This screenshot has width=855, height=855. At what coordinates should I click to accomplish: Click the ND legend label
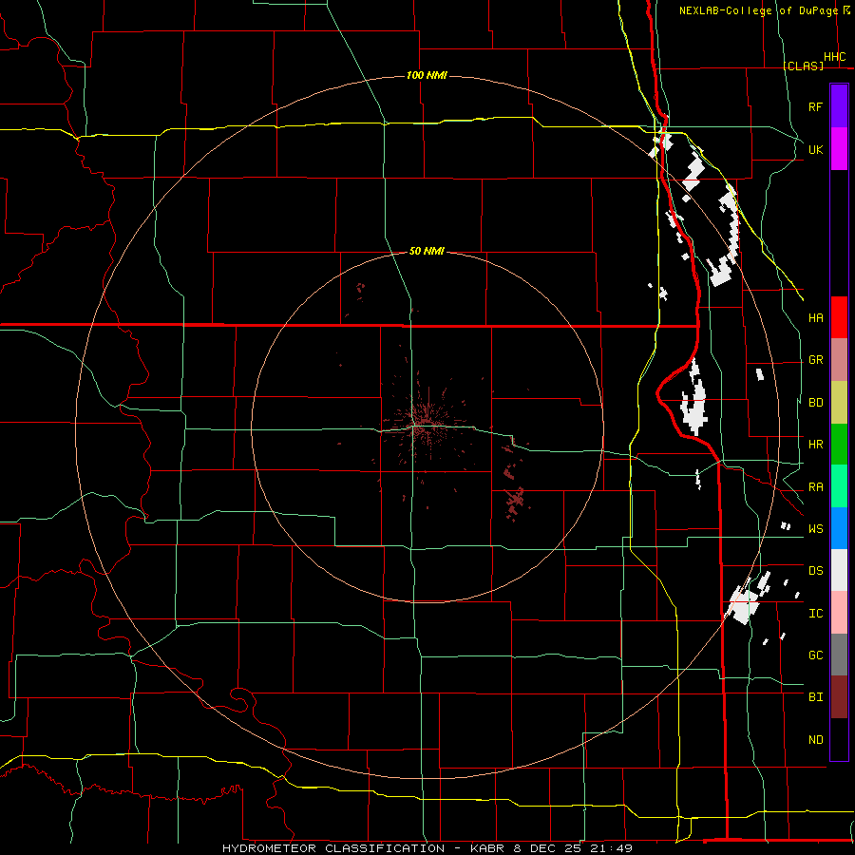[x=815, y=740]
